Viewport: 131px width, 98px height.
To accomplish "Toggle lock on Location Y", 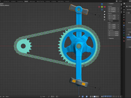I will pos(118,10).
